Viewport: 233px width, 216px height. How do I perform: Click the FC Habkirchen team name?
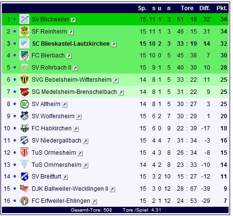(x=52, y=128)
